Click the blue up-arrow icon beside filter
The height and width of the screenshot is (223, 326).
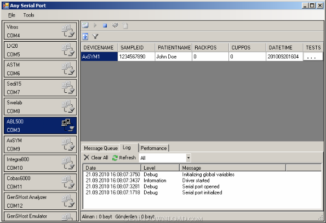click(x=85, y=36)
